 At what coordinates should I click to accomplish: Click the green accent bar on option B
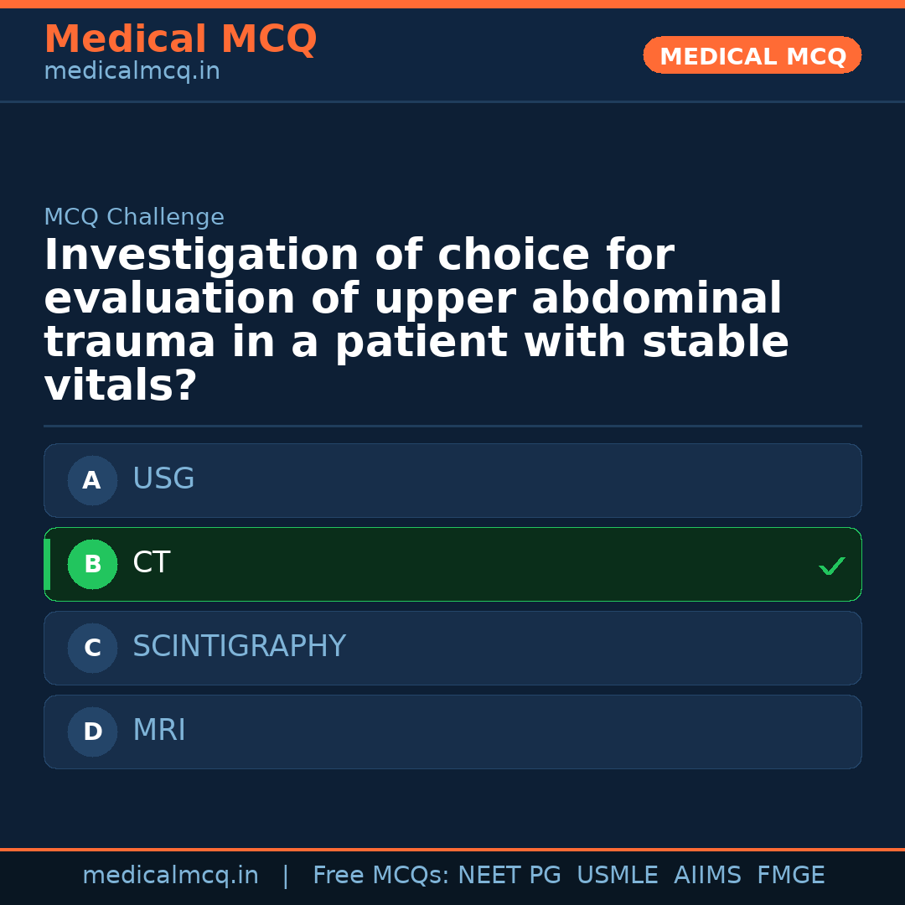(x=47, y=565)
